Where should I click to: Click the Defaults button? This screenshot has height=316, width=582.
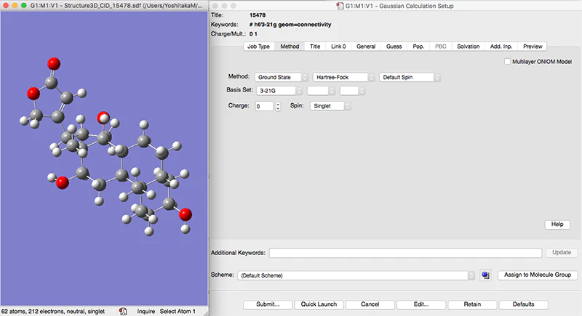click(x=523, y=304)
